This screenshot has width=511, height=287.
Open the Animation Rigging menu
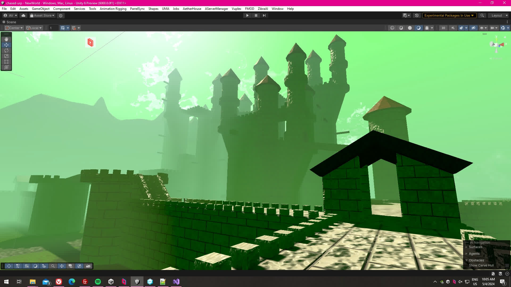tap(113, 9)
